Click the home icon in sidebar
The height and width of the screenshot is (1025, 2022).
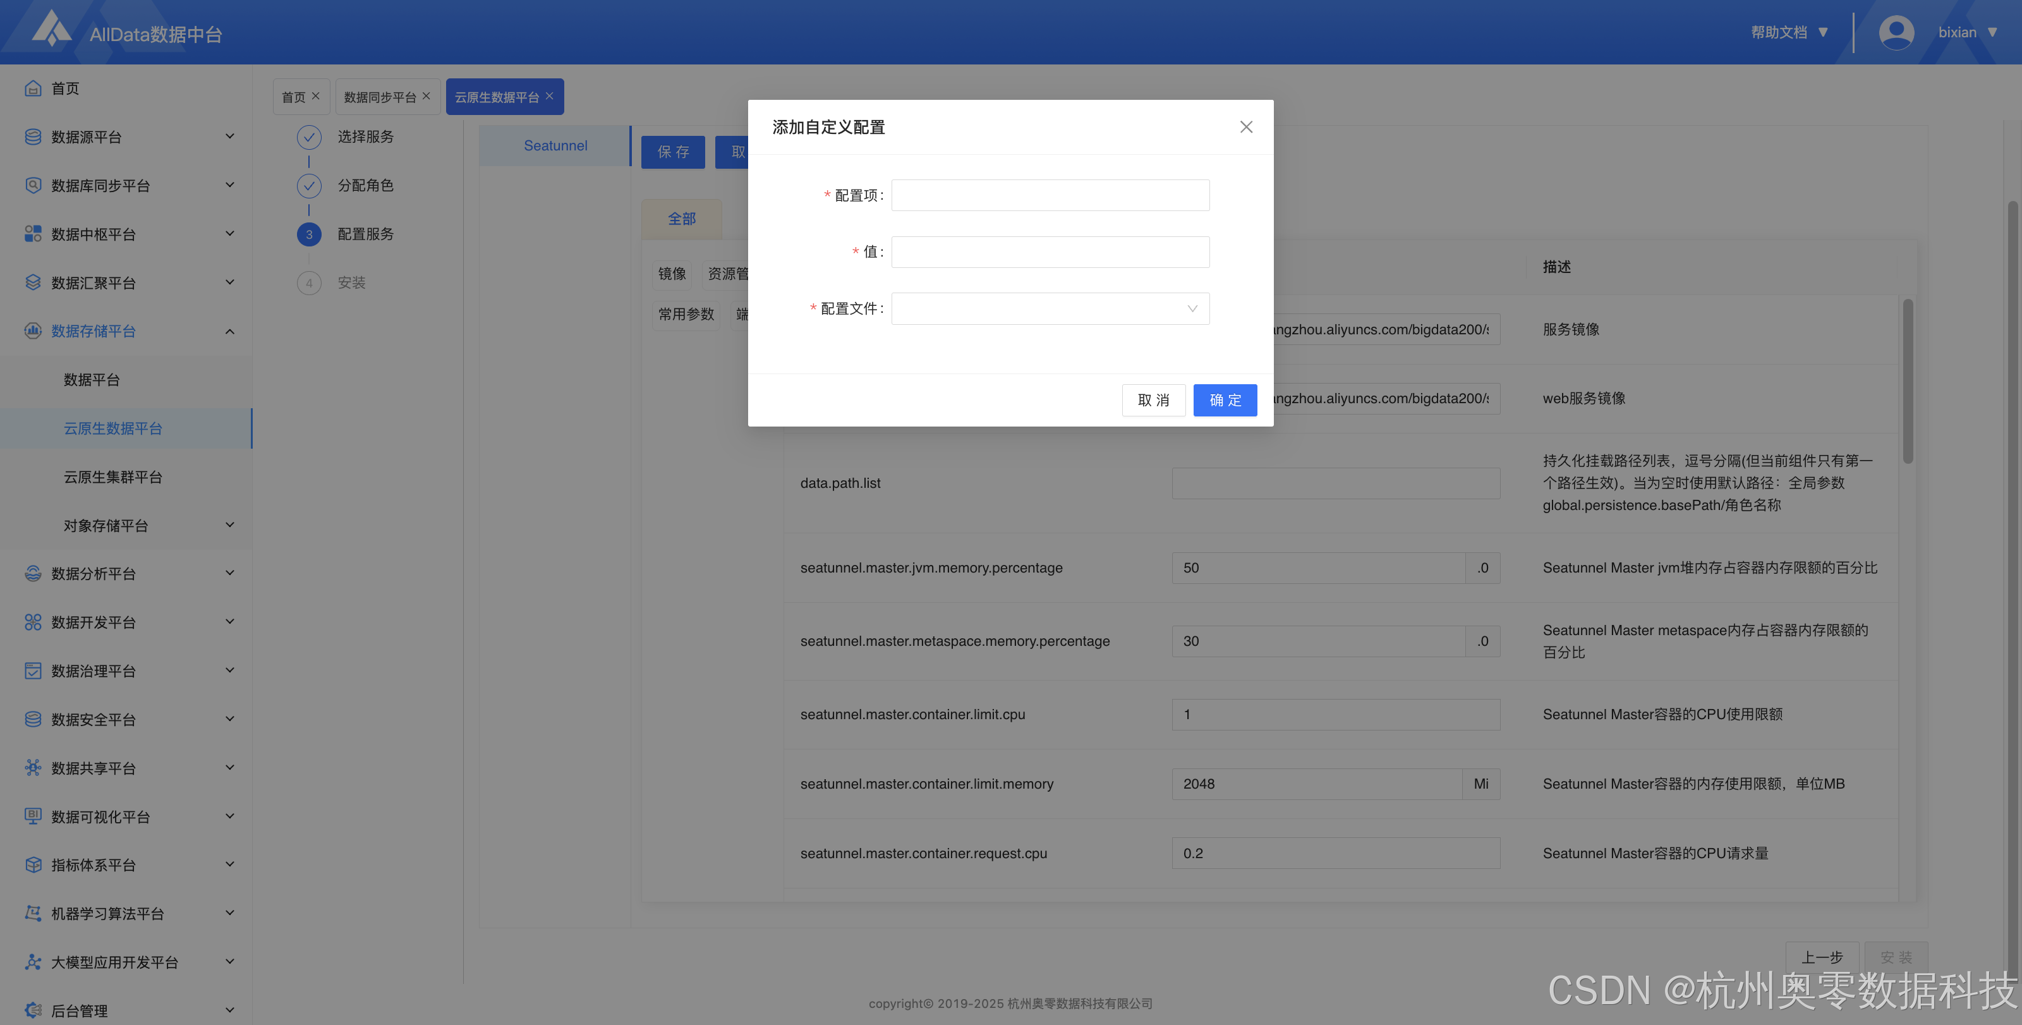(32, 88)
